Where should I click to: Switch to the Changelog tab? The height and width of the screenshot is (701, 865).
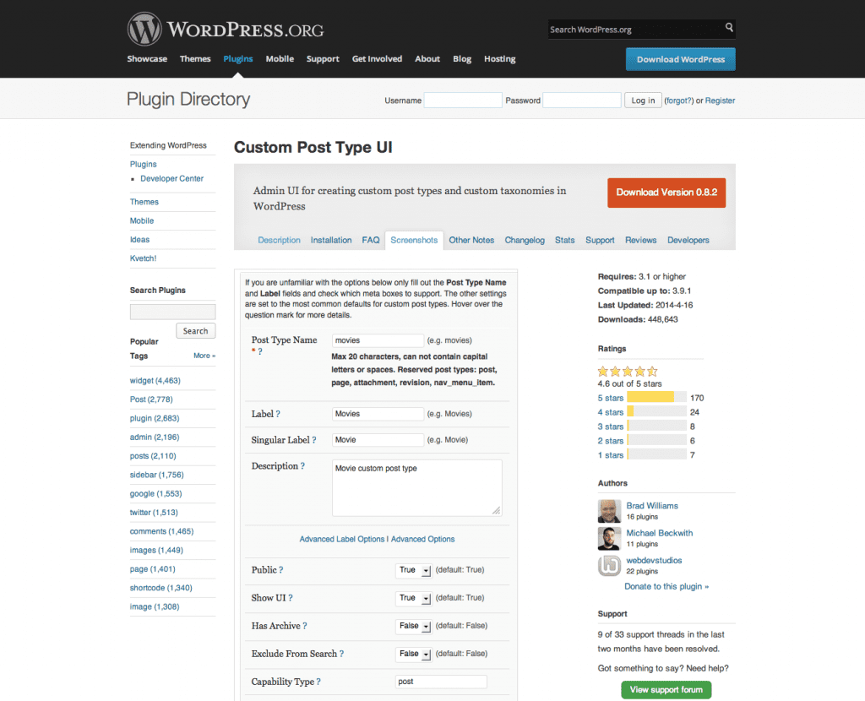click(525, 241)
